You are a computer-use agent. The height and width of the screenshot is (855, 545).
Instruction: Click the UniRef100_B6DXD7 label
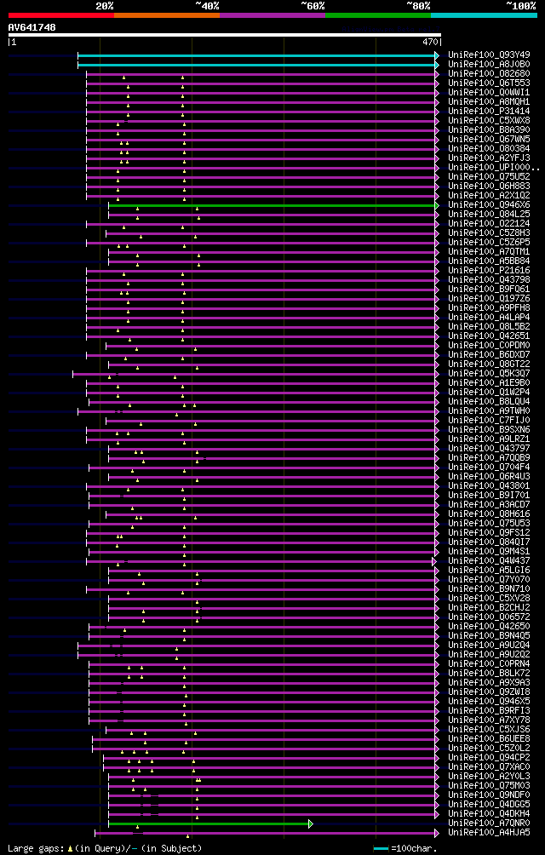[x=489, y=355]
